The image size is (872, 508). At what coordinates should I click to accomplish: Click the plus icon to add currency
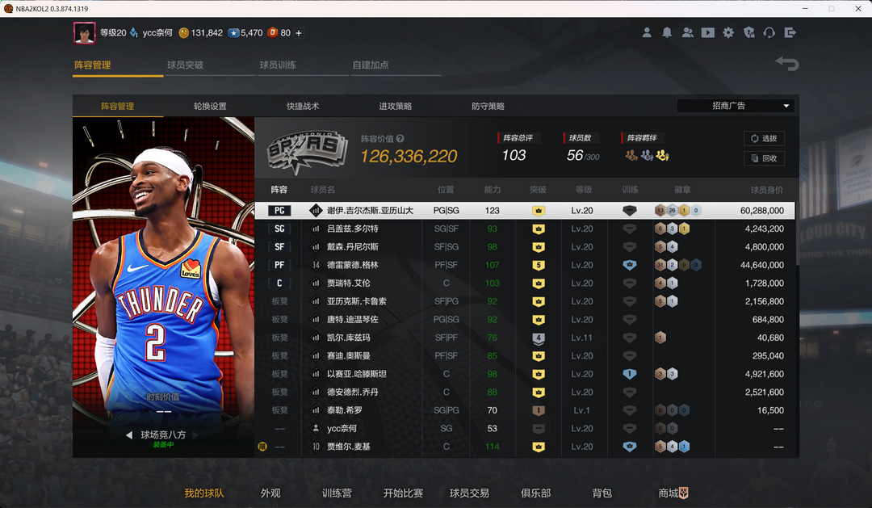pos(299,33)
